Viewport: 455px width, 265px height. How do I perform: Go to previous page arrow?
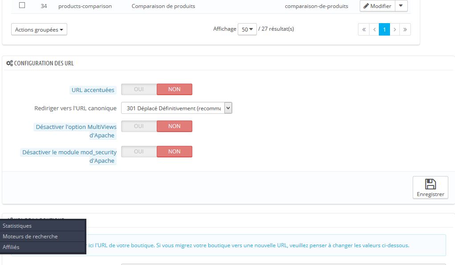374,30
